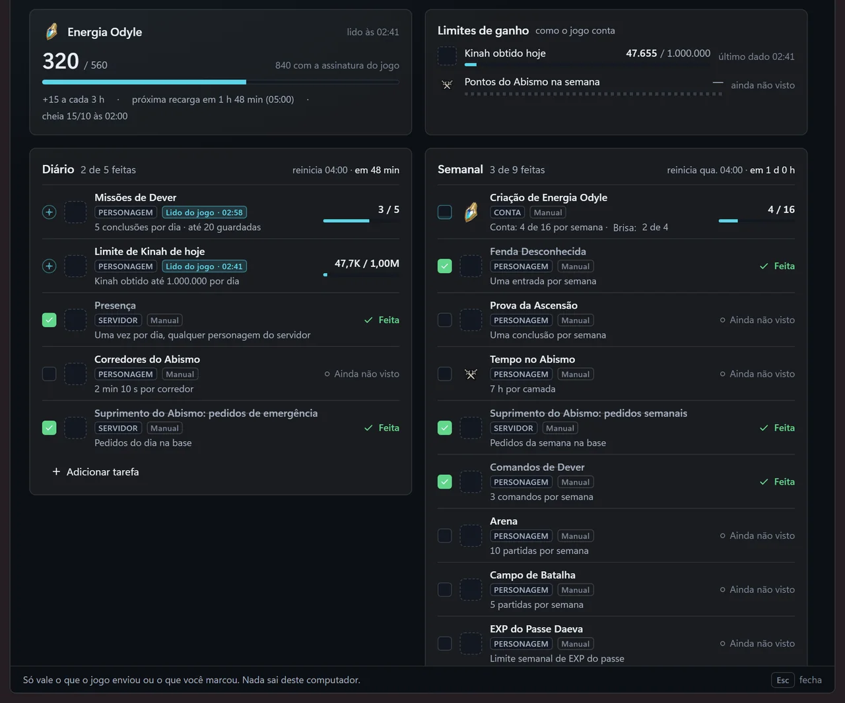845x703 pixels.
Task: Click the empty icon slot in the Arena row
Action: 471,535
